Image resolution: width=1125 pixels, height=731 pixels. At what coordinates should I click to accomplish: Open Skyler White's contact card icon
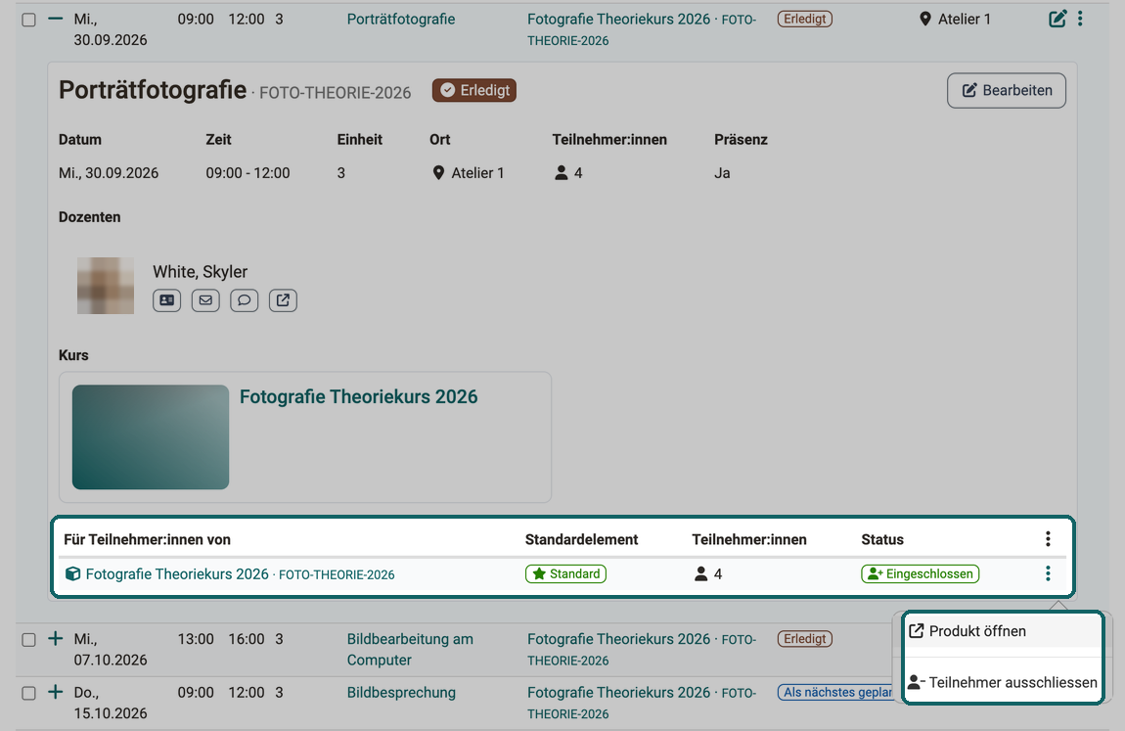[x=166, y=300]
